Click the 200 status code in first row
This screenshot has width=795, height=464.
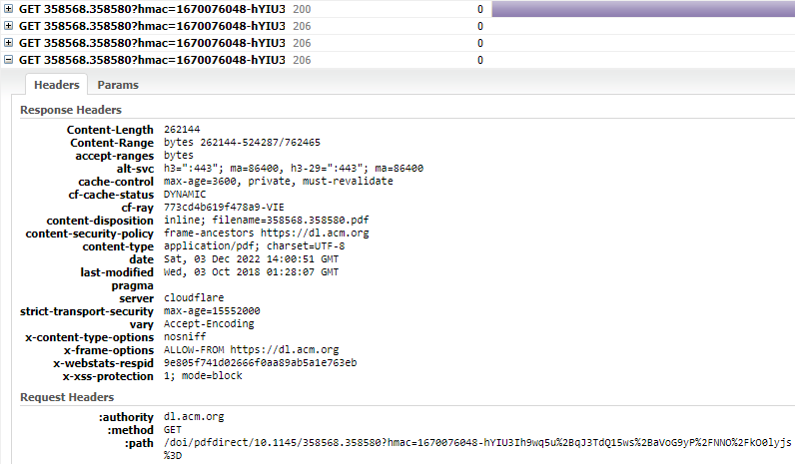[x=302, y=9]
